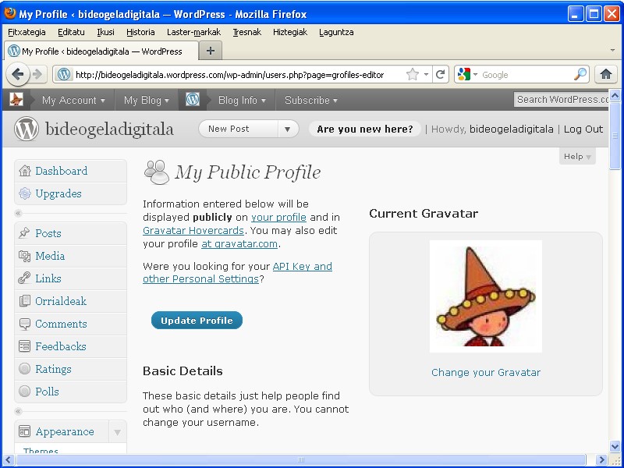Click the large WordPress logo beside blog title
Viewport: 624px width, 468px height.
(x=27, y=129)
